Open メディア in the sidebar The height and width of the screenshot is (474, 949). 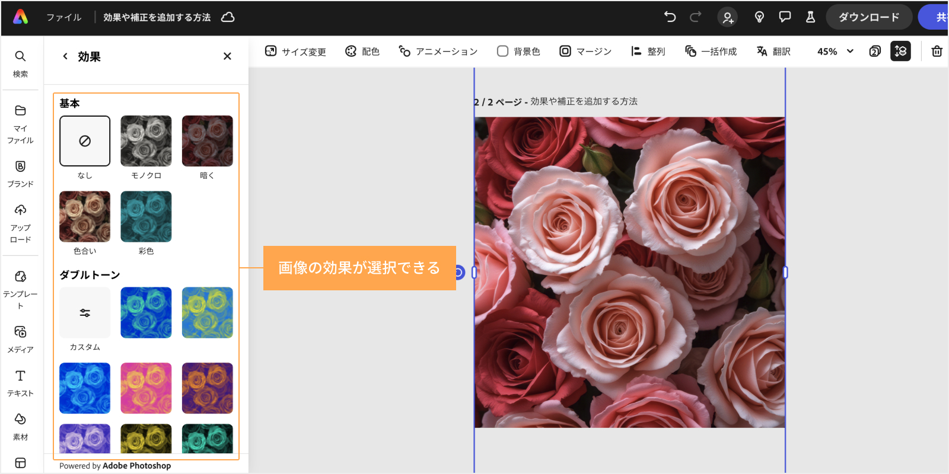click(x=21, y=340)
